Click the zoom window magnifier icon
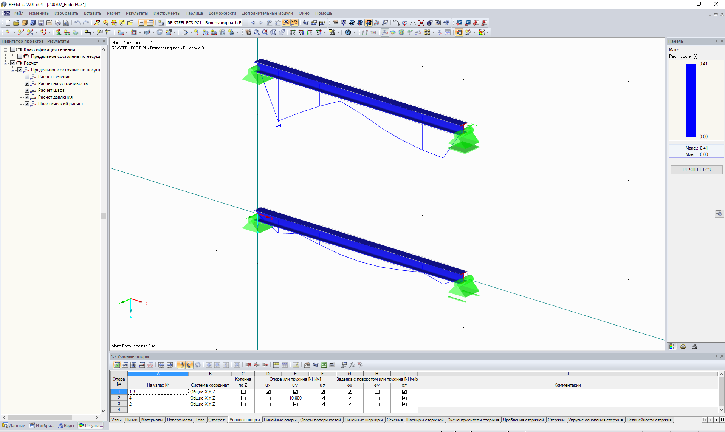This screenshot has height=432, width=725. [257, 32]
